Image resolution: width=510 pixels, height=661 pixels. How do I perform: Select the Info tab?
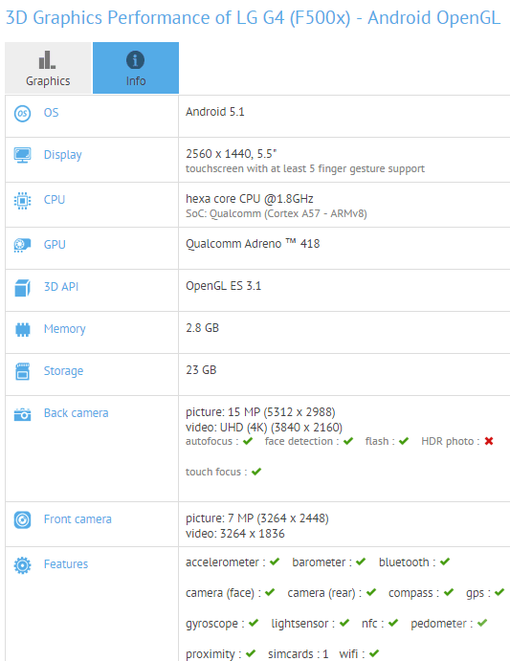(x=136, y=68)
